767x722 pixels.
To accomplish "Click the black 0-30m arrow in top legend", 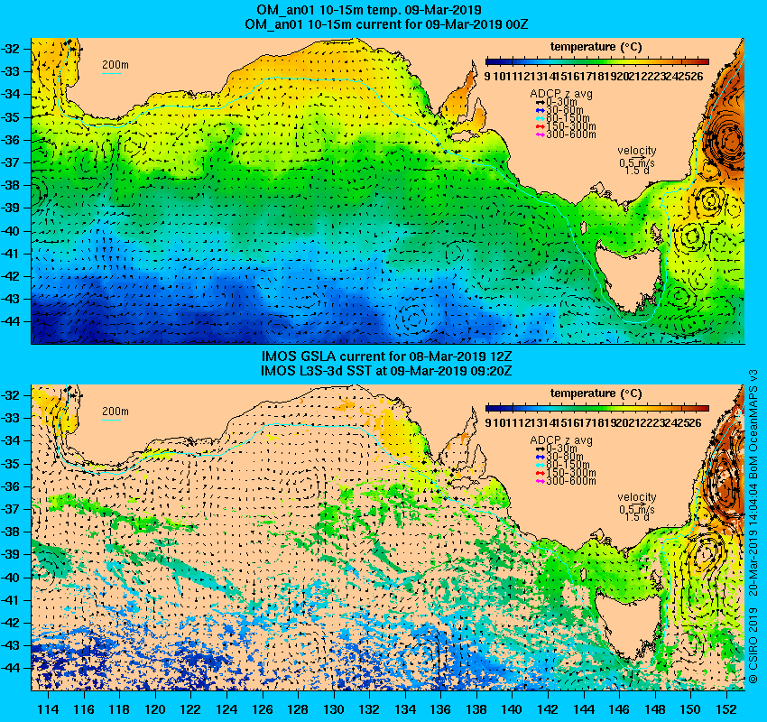I will click(x=540, y=102).
